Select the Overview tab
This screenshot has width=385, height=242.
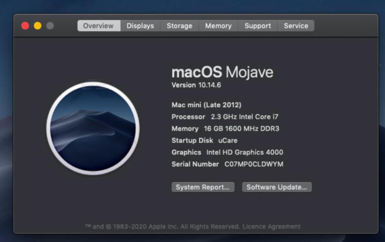pos(99,26)
